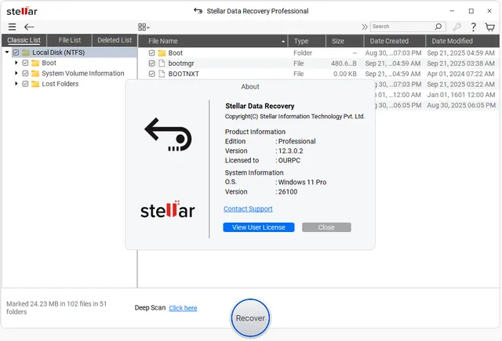Uncheck the Local Disk (NTFS) checkbox
The width and height of the screenshot is (502, 341).
[16, 53]
